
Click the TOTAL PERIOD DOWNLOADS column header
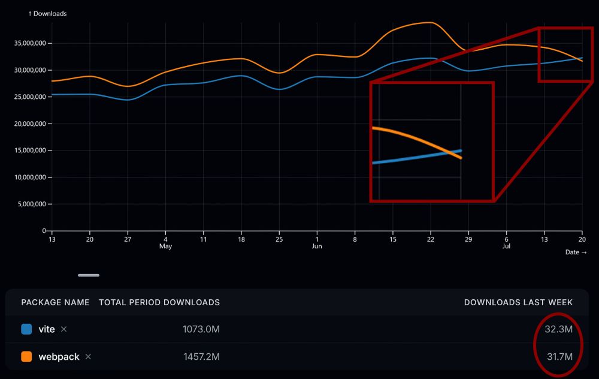(159, 302)
